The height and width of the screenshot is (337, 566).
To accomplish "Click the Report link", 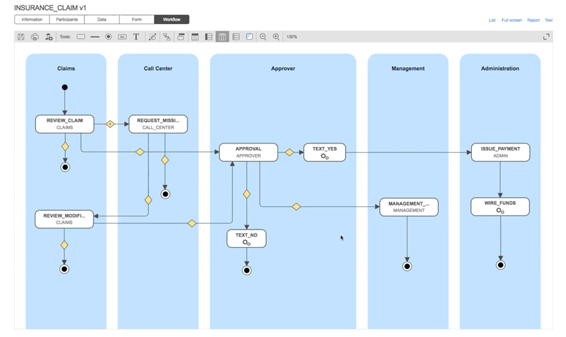I will (x=533, y=20).
